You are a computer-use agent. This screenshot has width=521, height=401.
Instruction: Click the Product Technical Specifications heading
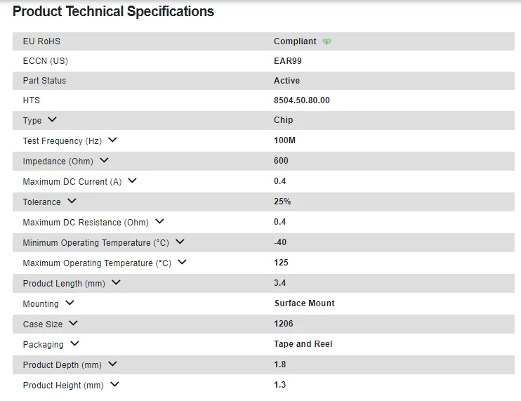pos(113,12)
